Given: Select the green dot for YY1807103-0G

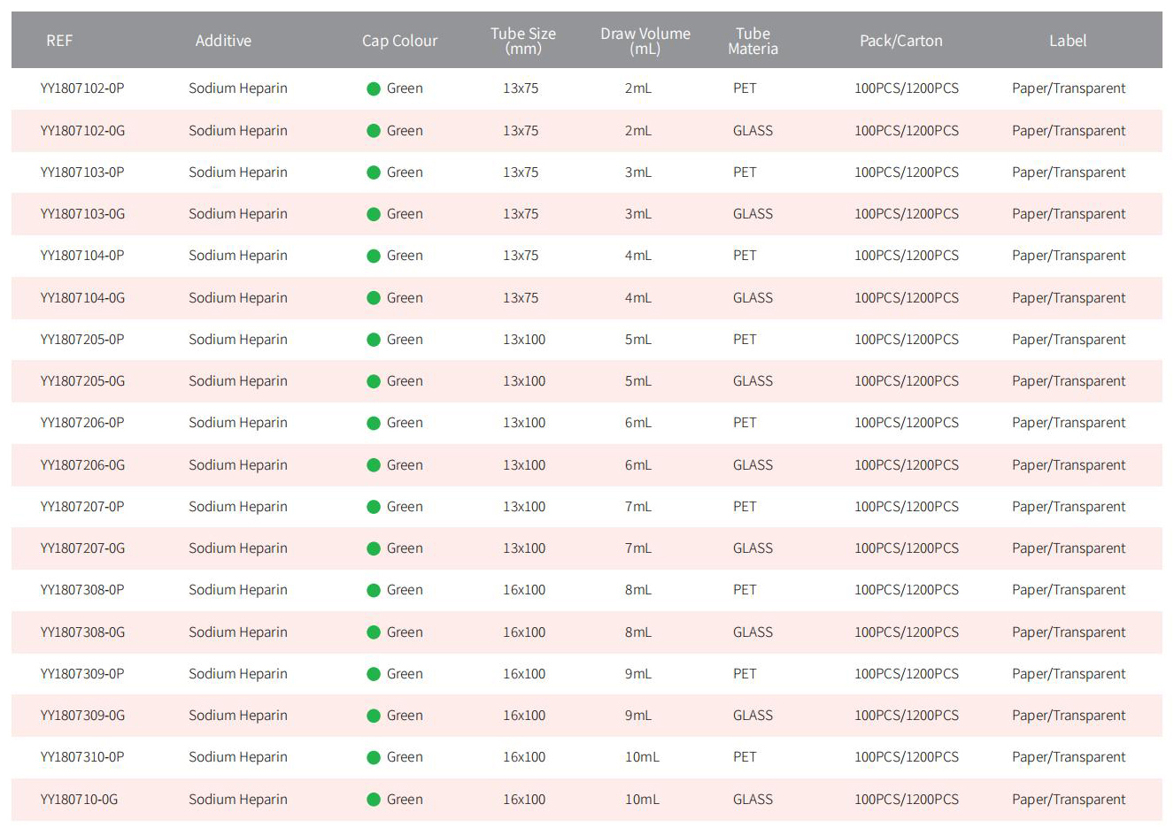Looking at the screenshot, I should pos(374,214).
